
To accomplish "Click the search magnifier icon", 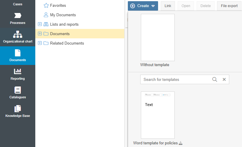I will point(215,79).
